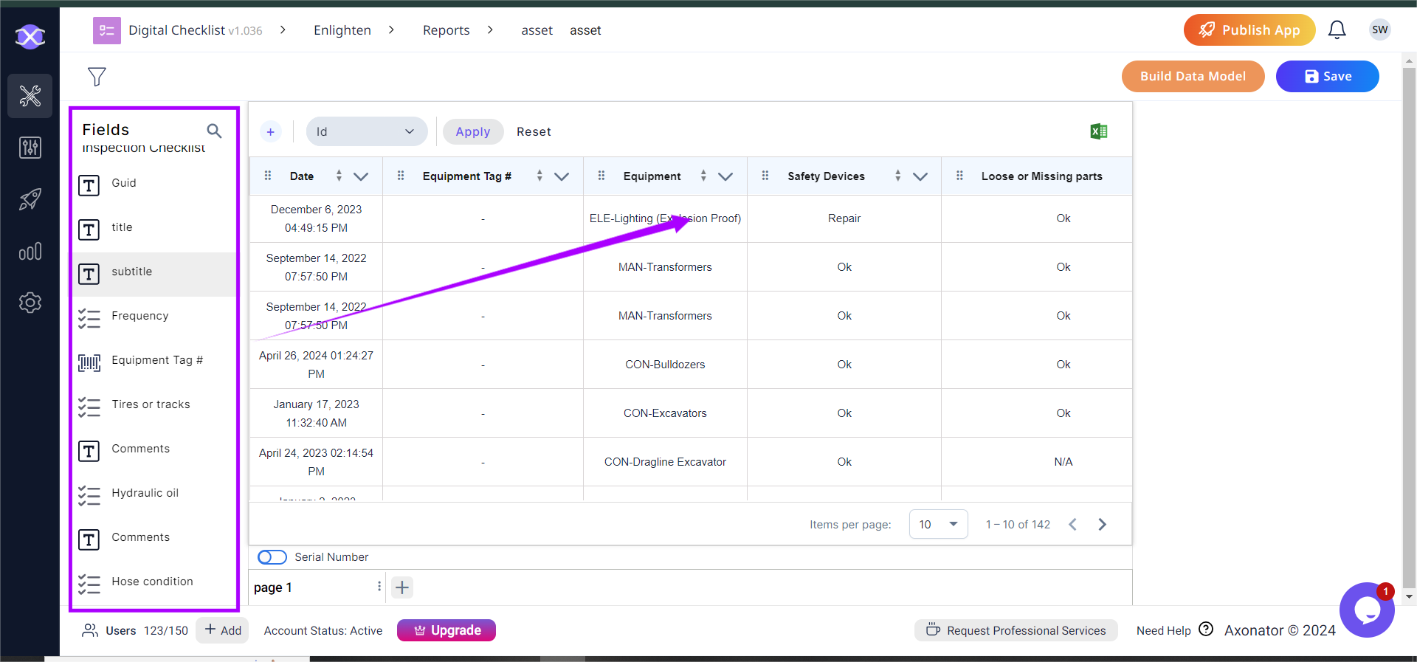Search fields with magnifier icon
The height and width of the screenshot is (662, 1417).
(x=214, y=131)
